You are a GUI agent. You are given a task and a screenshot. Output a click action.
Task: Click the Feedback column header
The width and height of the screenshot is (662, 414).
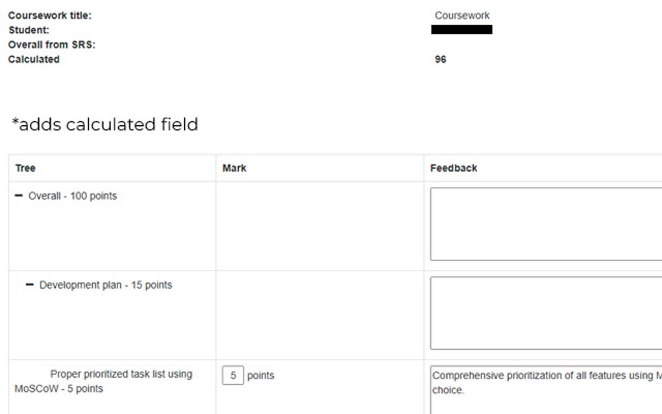click(454, 168)
